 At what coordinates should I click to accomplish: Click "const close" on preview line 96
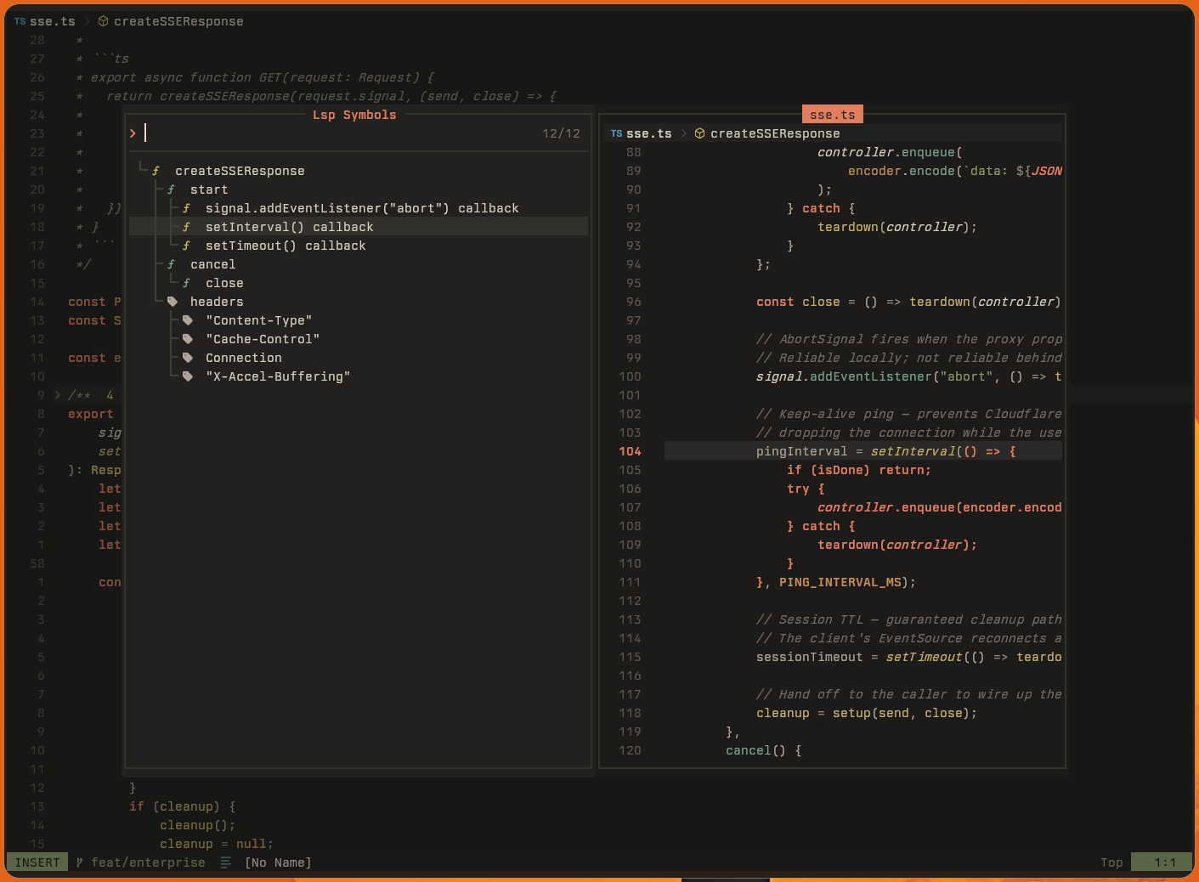click(x=798, y=302)
